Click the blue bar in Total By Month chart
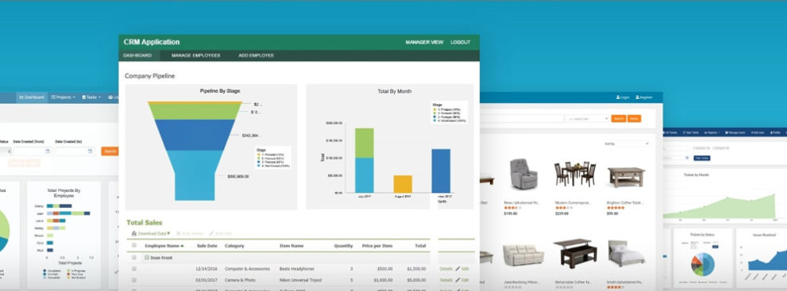This screenshot has width=787, height=291. (x=440, y=170)
